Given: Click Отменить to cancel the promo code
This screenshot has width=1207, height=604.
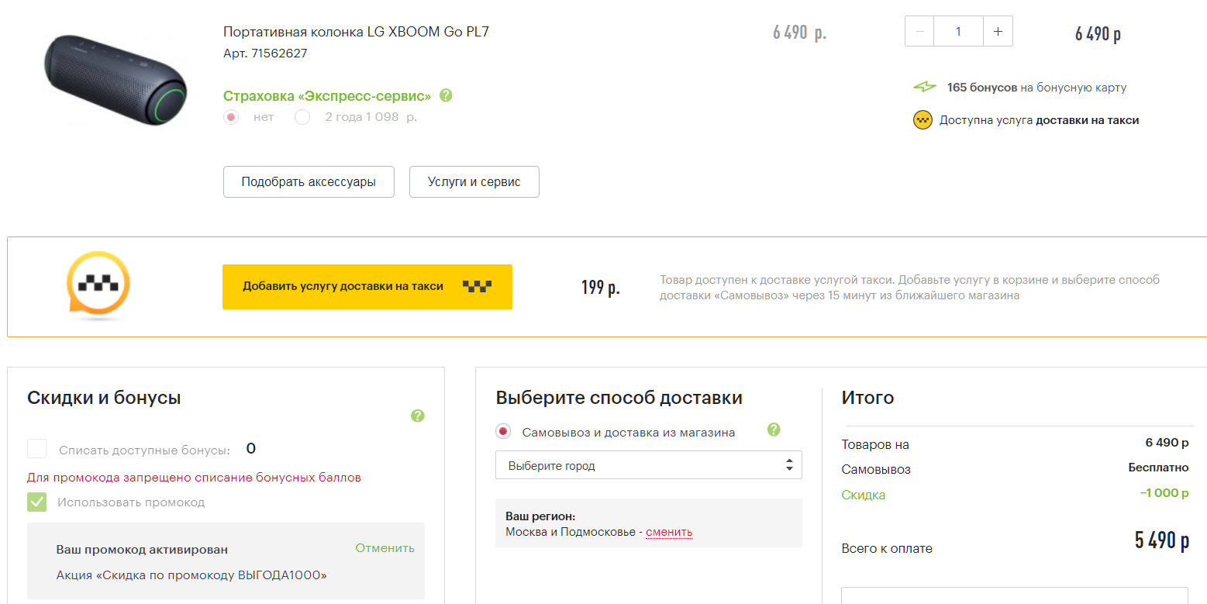Looking at the screenshot, I should tap(385, 548).
